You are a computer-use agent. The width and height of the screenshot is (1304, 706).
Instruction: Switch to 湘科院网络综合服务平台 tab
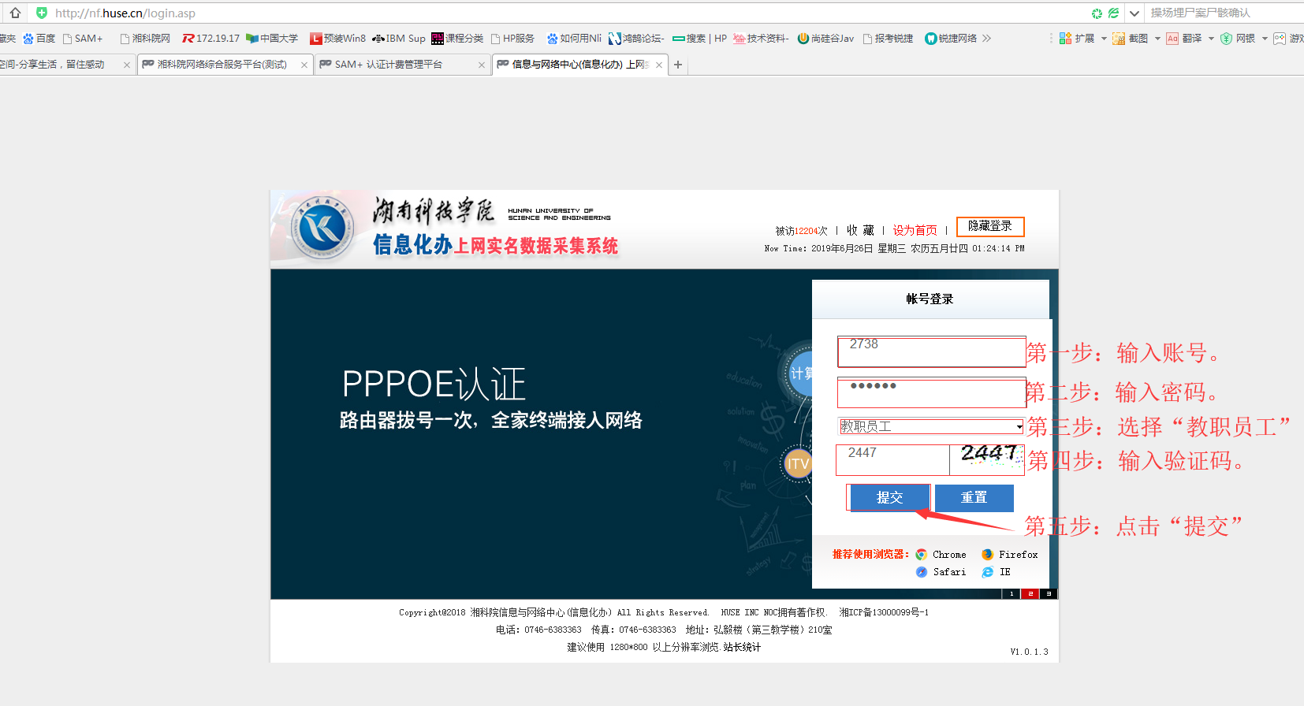221,65
